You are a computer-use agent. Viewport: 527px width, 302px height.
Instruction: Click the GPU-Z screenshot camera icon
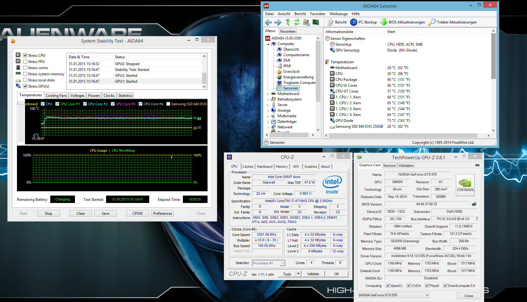click(477, 165)
